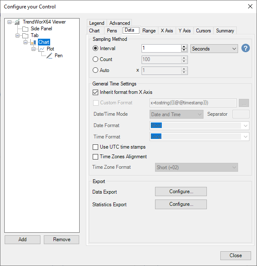Open the Seconds units dropdown
This screenshot has height=266, width=257.
(x=214, y=49)
